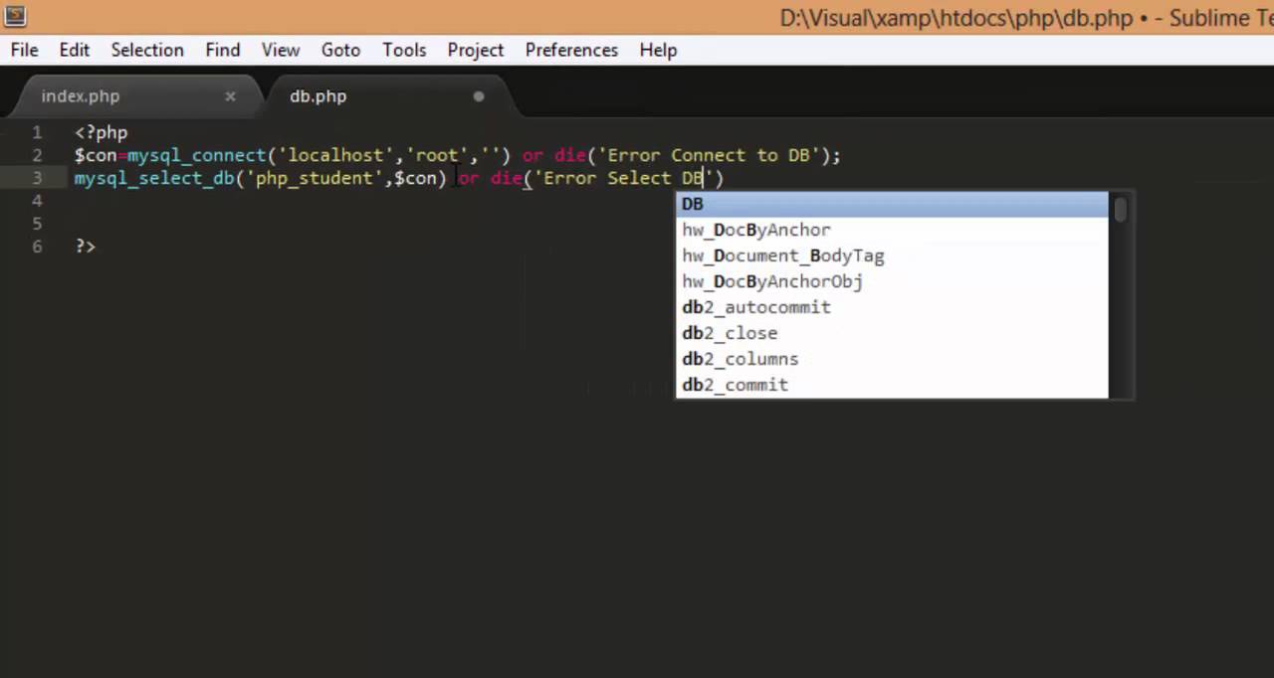This screenshot has width=1274, height=678.
Task: Open the Project menu
Action: (476, 50)
